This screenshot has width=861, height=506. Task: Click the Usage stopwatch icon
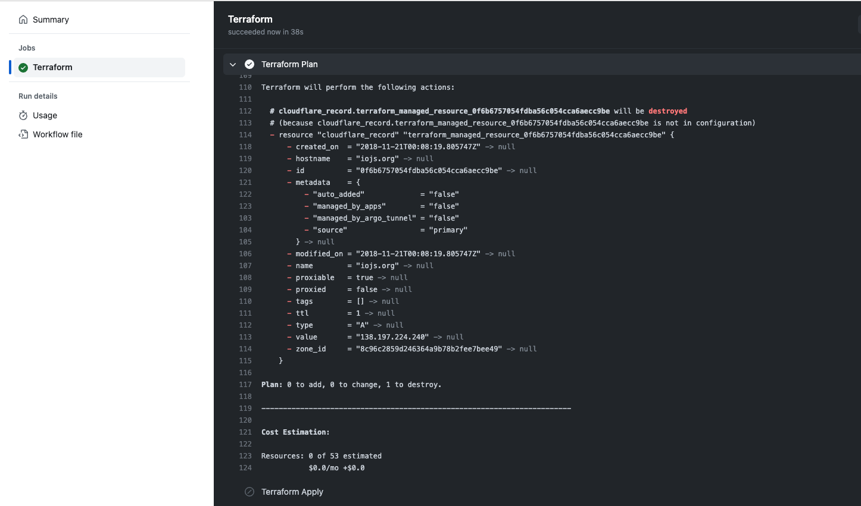(23, 115)
